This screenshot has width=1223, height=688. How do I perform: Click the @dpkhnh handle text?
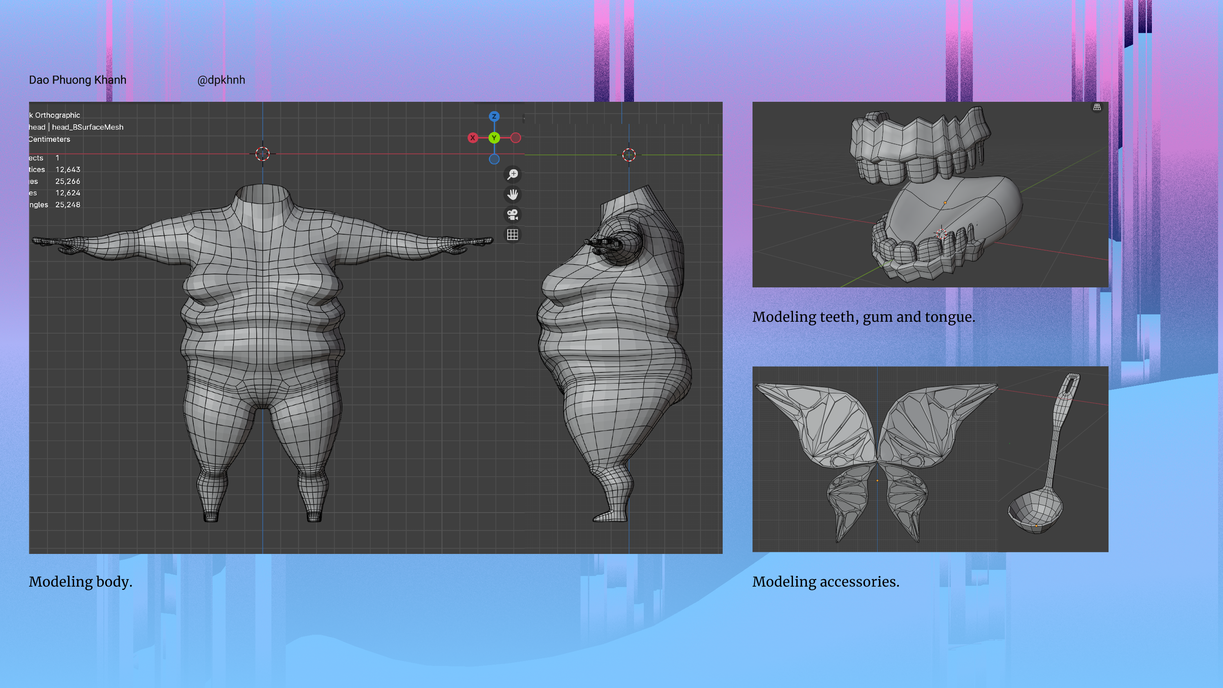tap(221, 80)
